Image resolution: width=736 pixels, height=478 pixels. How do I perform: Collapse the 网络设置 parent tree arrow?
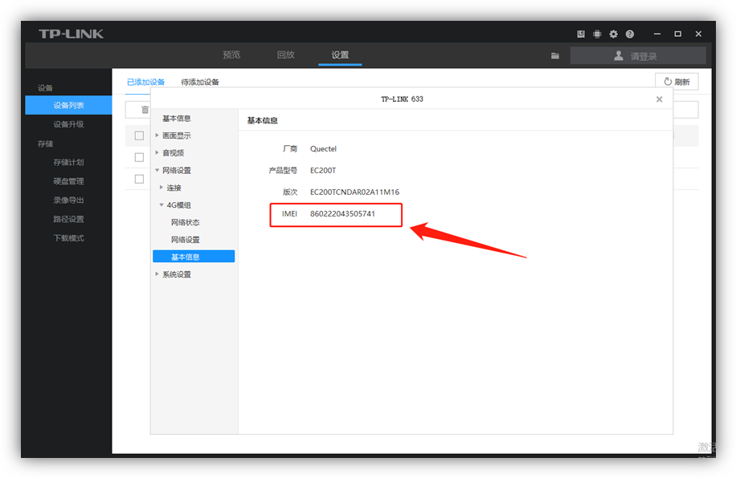click(157, 170)
